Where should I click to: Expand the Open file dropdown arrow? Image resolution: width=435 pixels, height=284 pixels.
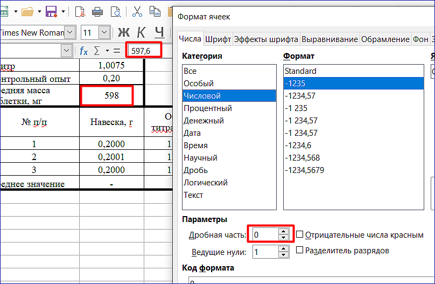[39, 12]
